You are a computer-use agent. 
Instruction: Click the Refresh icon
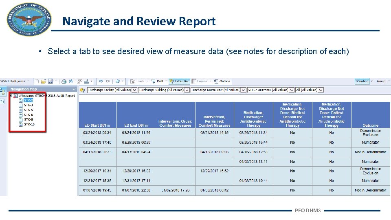click(x=117, y=81)
